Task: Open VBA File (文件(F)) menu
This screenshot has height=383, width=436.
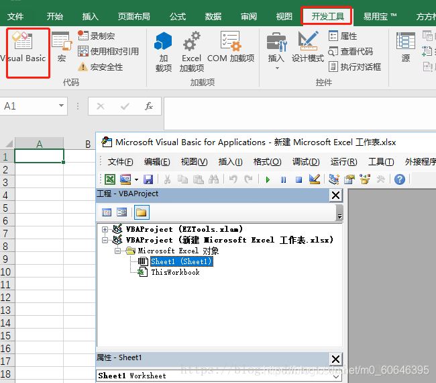Action: [x=120, y=162]
